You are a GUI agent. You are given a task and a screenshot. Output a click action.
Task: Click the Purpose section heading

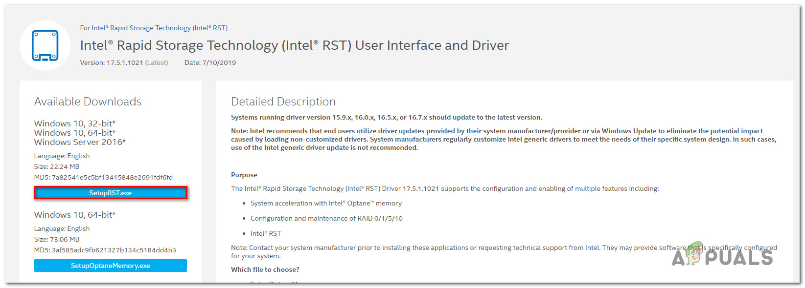pyautogui.click(x=244, y=175)
